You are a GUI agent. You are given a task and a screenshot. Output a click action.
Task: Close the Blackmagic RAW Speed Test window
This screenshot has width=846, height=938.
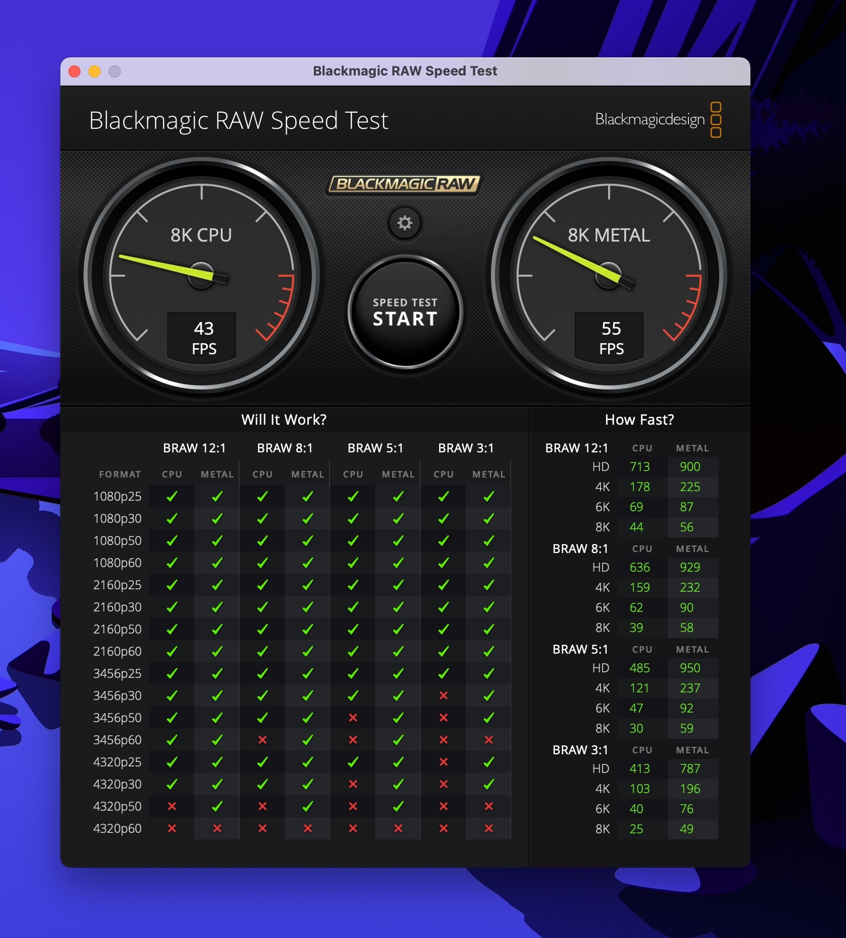pos(74,71)
